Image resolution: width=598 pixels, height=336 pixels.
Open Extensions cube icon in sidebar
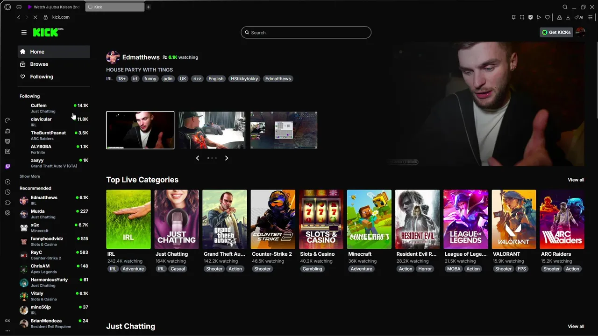(7, 203)
